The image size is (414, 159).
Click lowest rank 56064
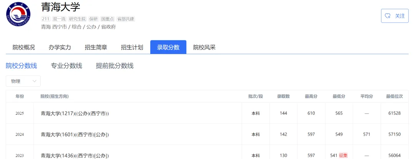394,156
